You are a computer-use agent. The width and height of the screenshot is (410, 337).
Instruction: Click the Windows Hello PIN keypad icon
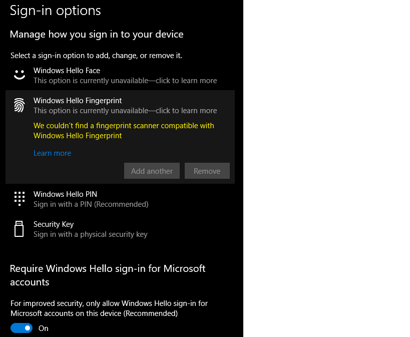pyautogui.click(x=19, y=199)
